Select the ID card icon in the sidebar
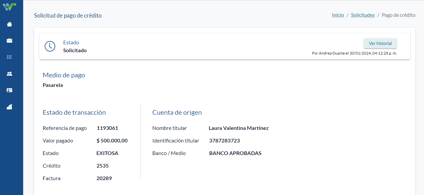 coord(9,90)
